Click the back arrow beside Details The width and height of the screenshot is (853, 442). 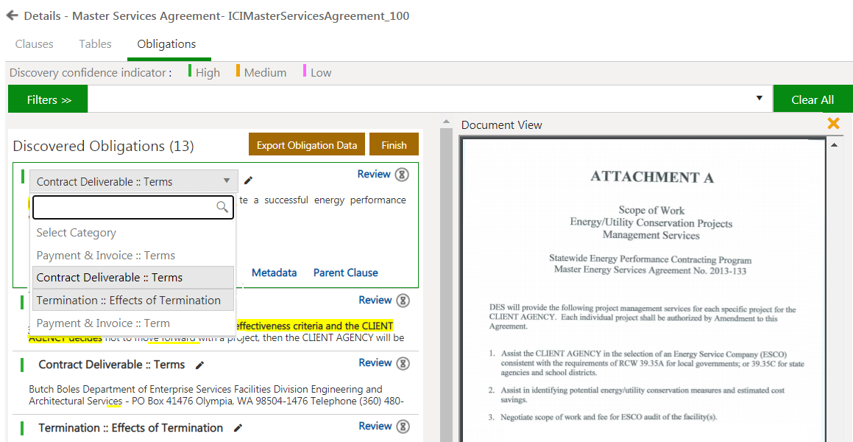click(12, 15)
